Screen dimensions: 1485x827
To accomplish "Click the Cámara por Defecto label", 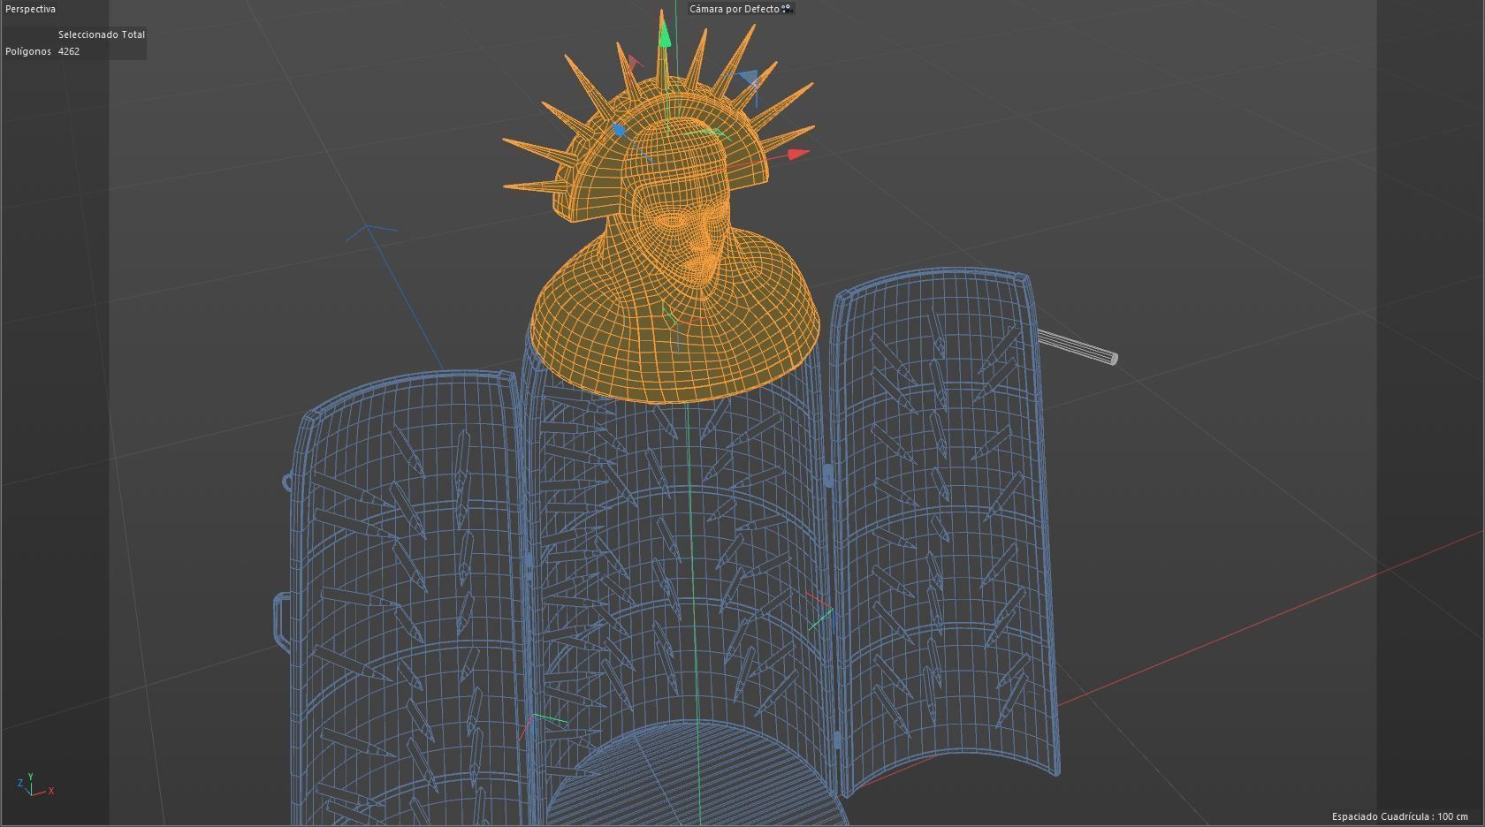I will tap(735, 9).
